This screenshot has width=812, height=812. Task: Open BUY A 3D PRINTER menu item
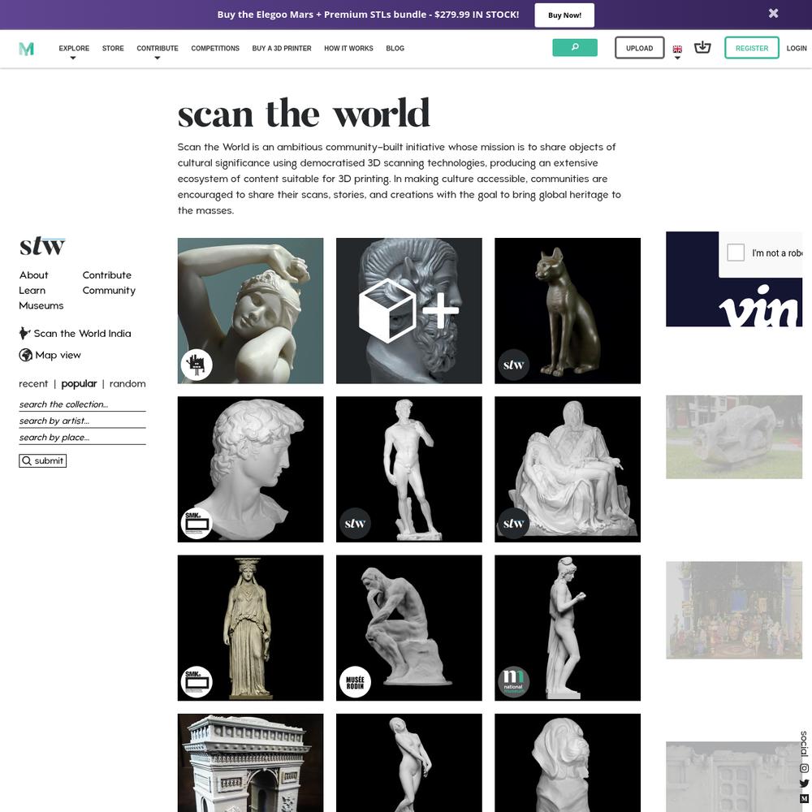click(282, 48)
